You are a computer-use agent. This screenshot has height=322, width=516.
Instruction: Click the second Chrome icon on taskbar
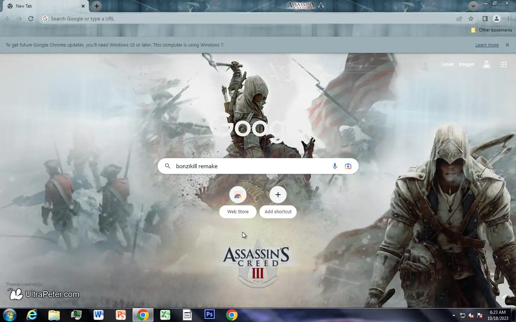click(232, 315)
